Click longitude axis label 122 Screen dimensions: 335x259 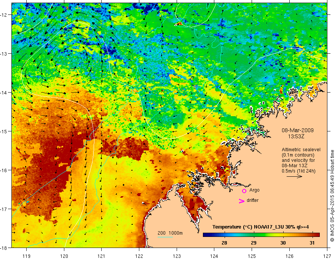[139, 256]
